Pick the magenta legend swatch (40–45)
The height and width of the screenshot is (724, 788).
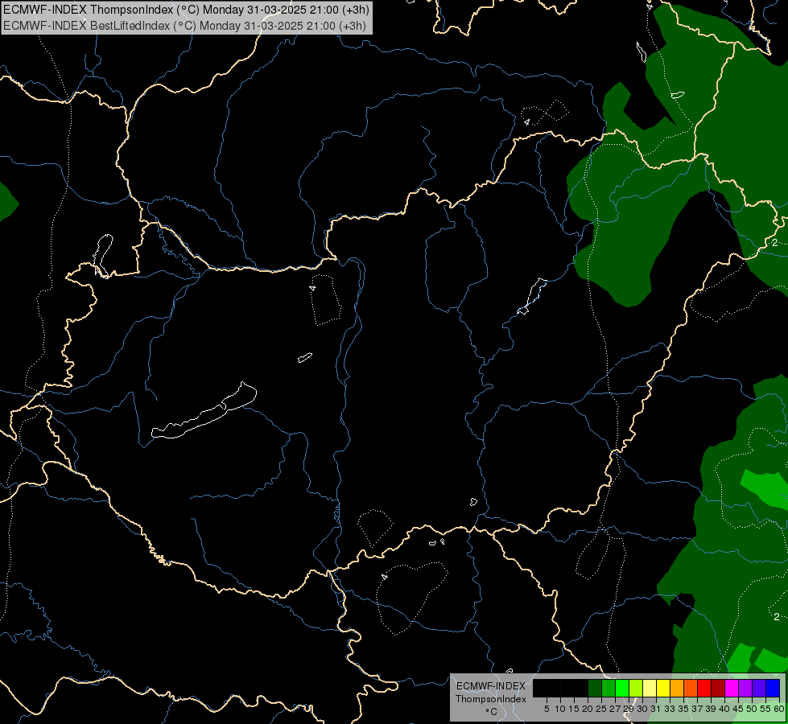[732, 688]
